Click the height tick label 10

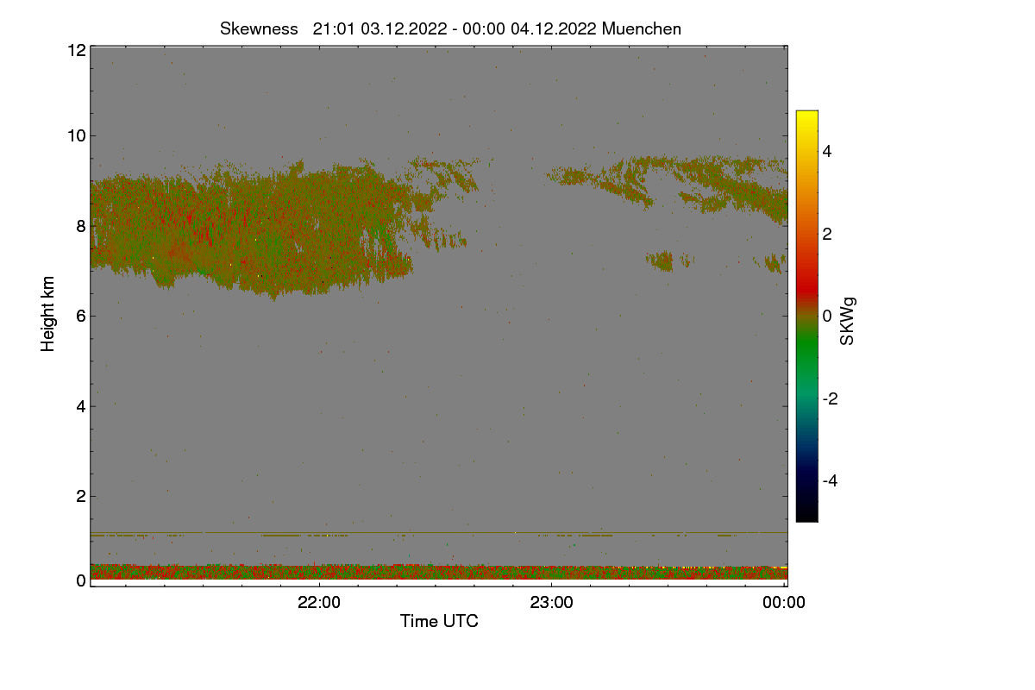pyautogui.click(x=76, y=135)
